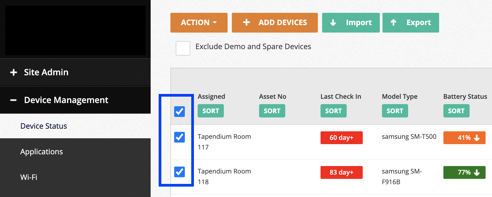Expand the Site Admin section via plus icon

tap(13, 72)
